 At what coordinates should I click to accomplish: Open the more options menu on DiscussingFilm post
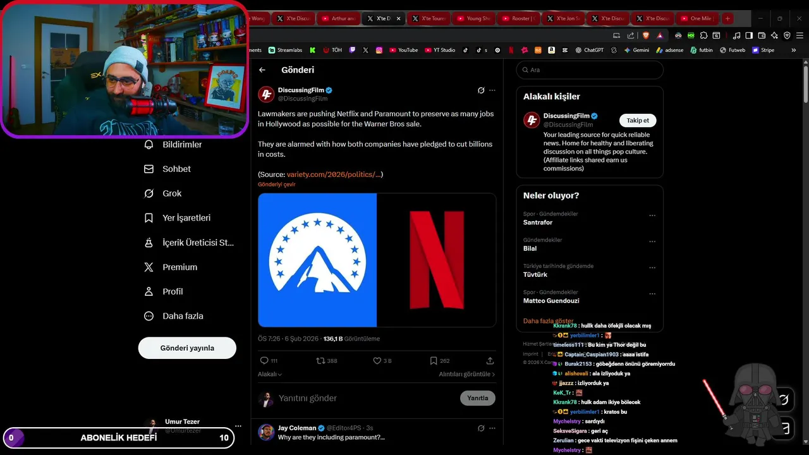(492, 90)
